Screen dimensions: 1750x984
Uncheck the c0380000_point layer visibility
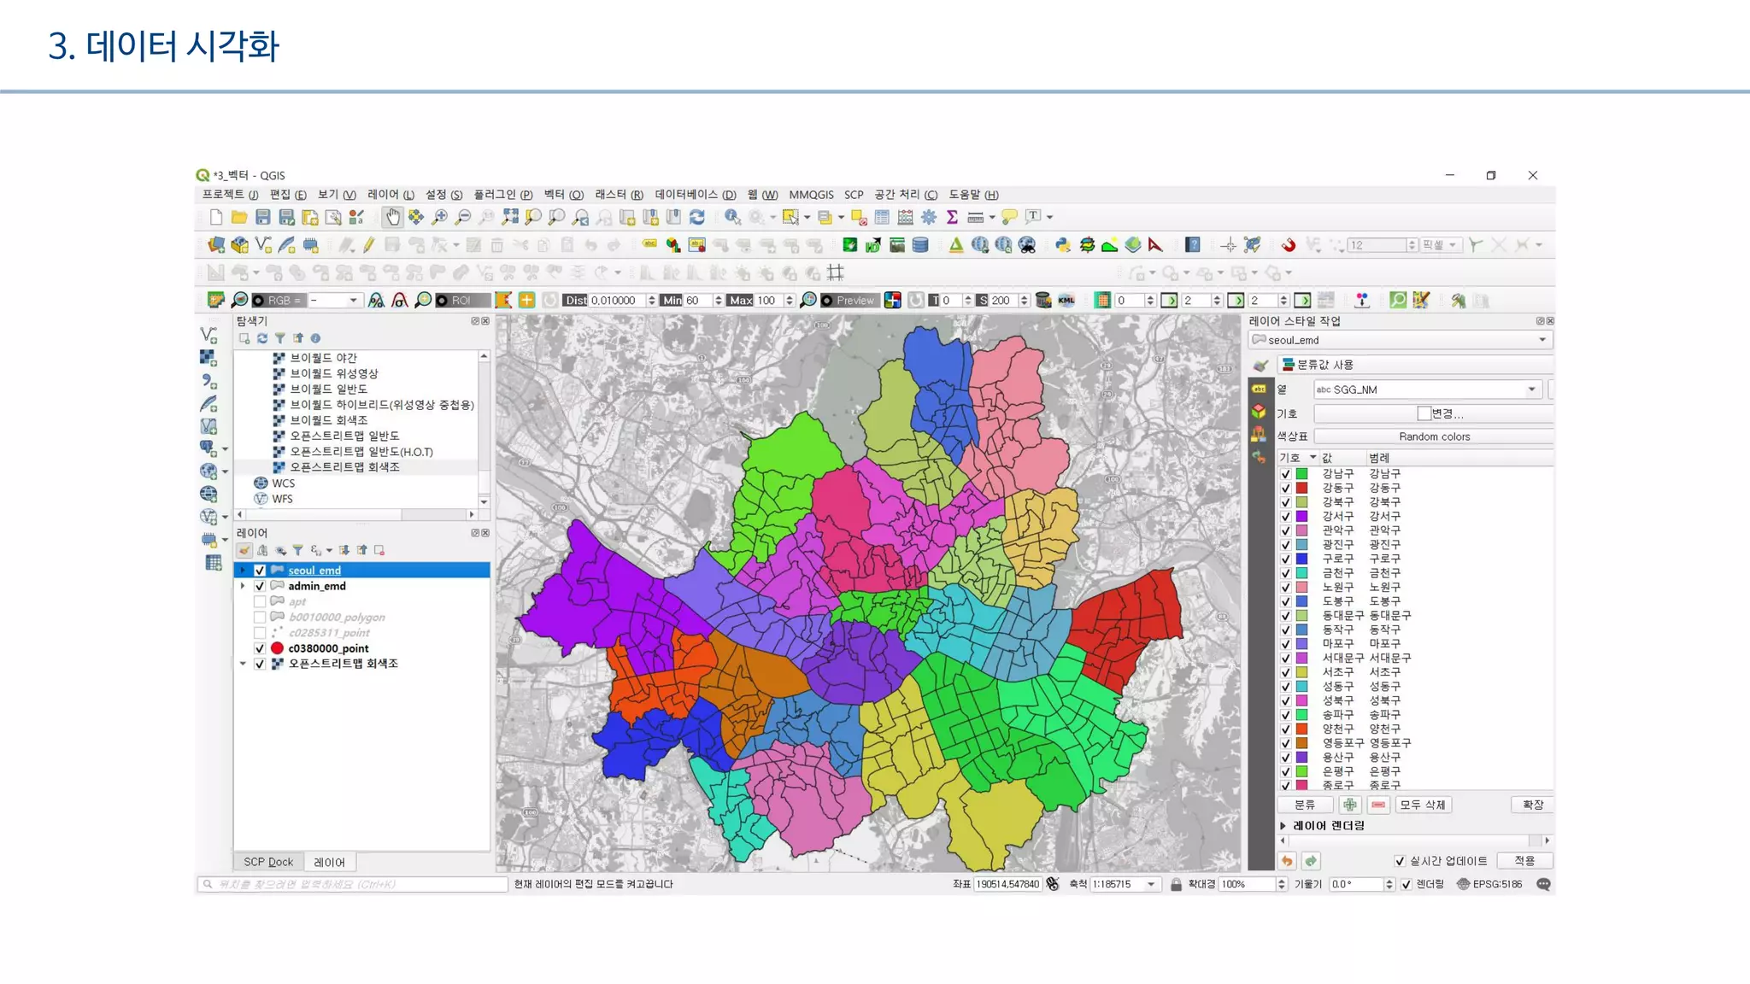click(x=260, y=648)
